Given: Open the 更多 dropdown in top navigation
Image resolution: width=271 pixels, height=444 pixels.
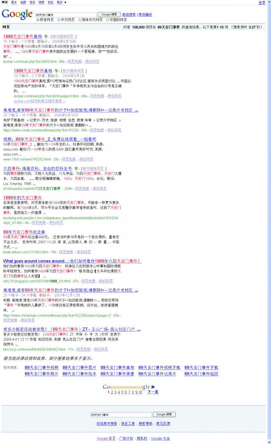Looking at the screenshot, I should [61, 2].
